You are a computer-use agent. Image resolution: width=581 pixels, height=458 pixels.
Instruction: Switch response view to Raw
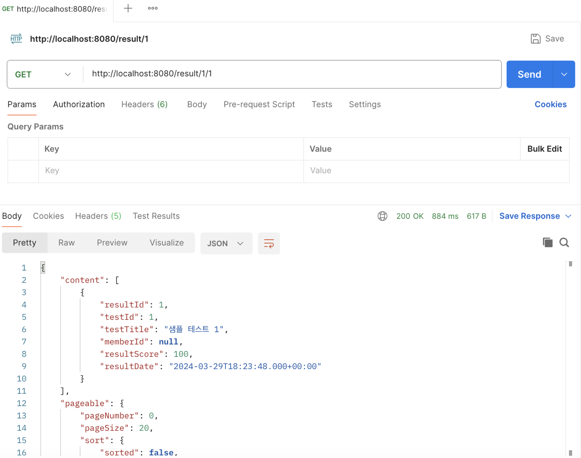click(66, 243)
